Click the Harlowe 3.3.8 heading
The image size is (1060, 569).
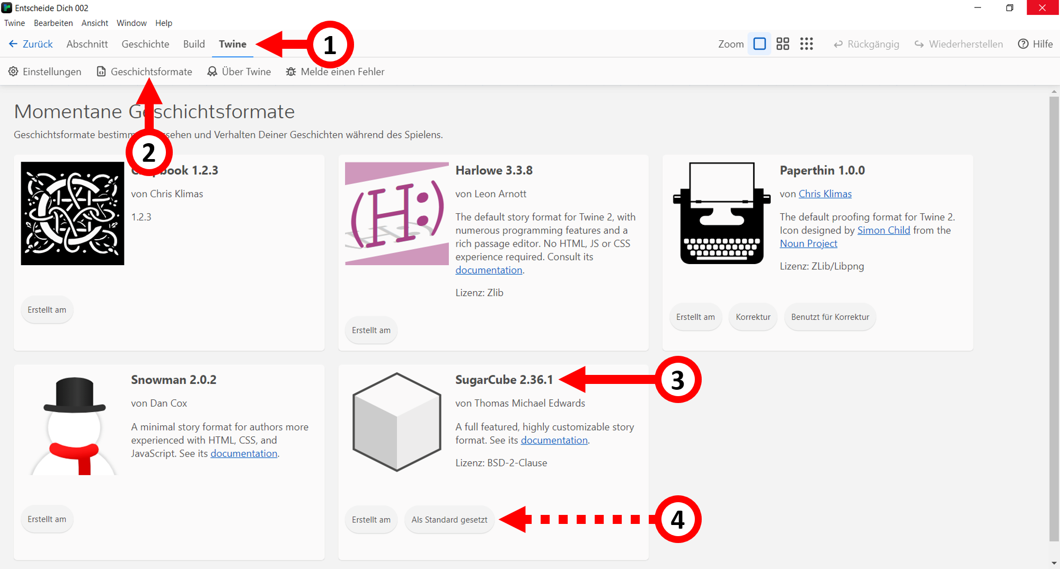coord(494,170)
